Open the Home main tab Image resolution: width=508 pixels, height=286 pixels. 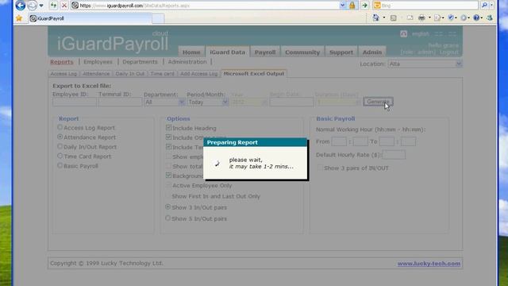[191, 52]
